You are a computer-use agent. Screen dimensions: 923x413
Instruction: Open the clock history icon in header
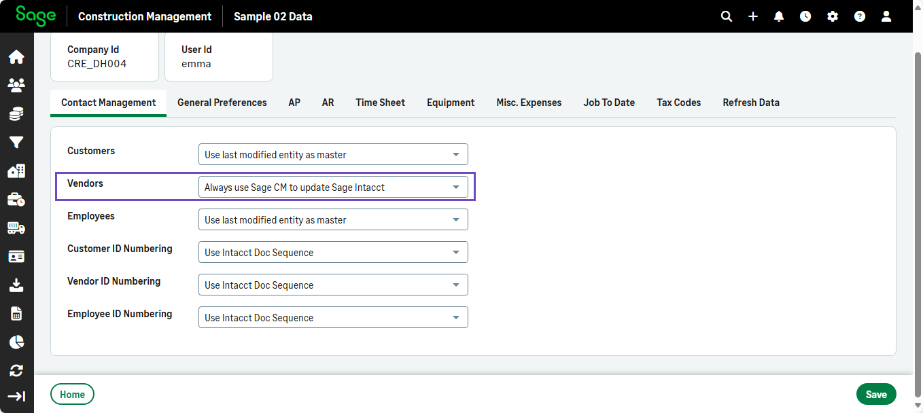click(x=805, y=16)
